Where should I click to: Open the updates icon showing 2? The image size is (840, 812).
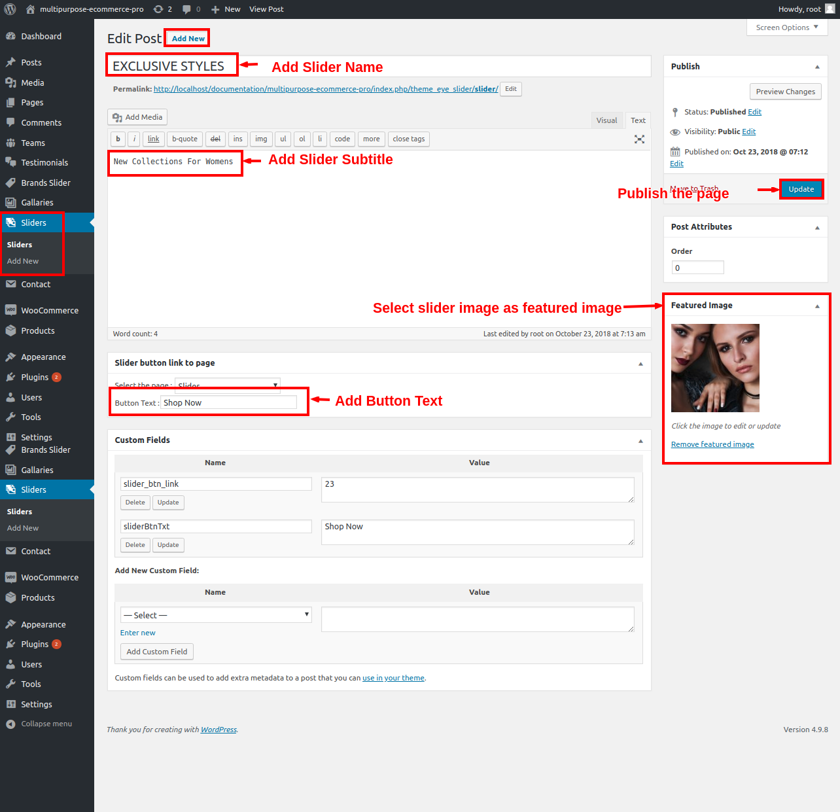[158, 9]
